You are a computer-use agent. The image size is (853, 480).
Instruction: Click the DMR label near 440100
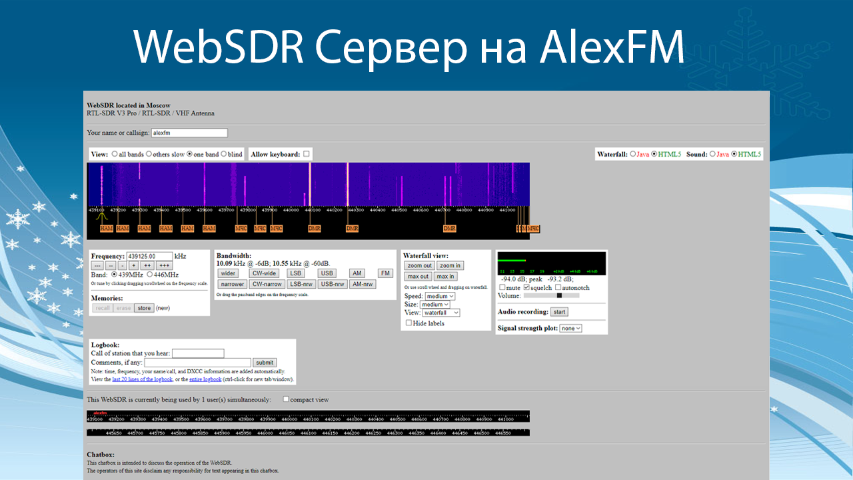[x=315, y=228]
